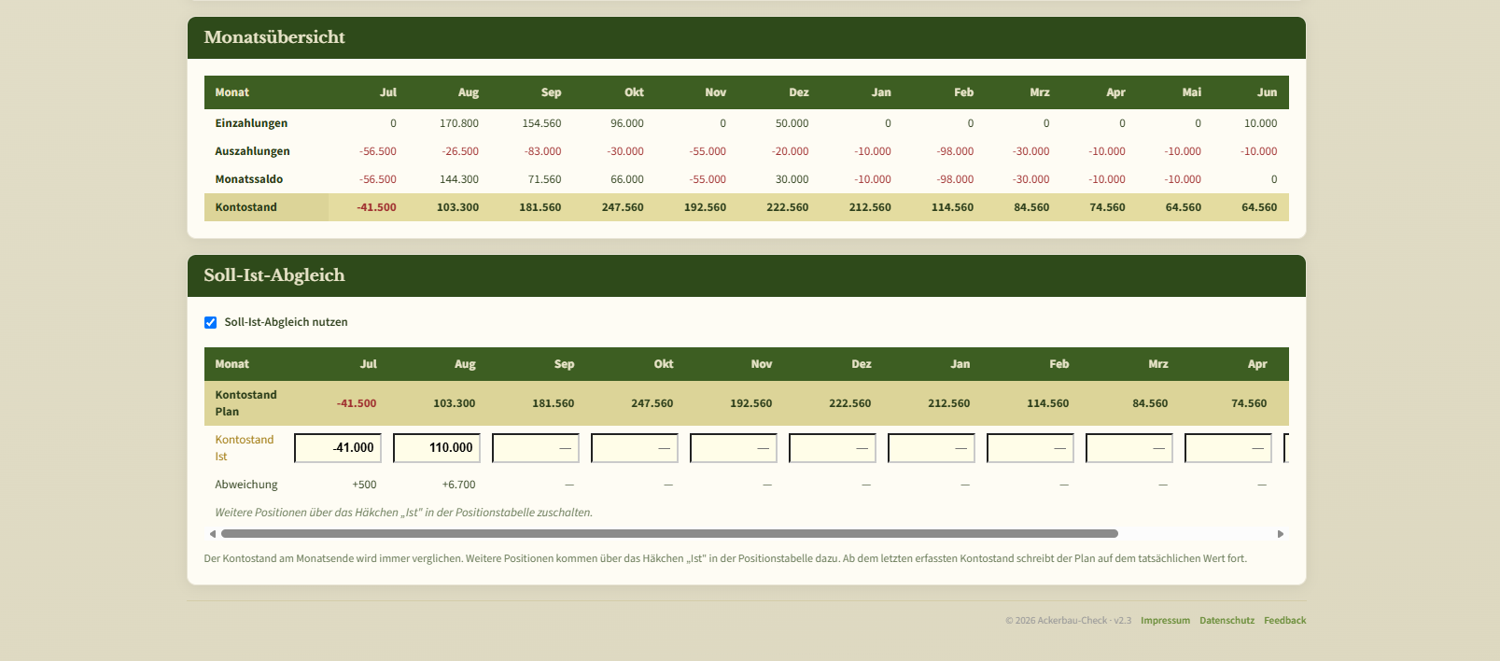
Task: Click the Auszahlungen value -83.000 for Sep
Action: tap(542, 151)
